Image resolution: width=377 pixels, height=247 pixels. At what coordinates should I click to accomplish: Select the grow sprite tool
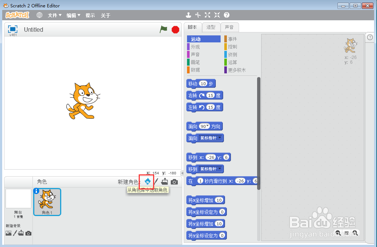[x=207, y=15]
